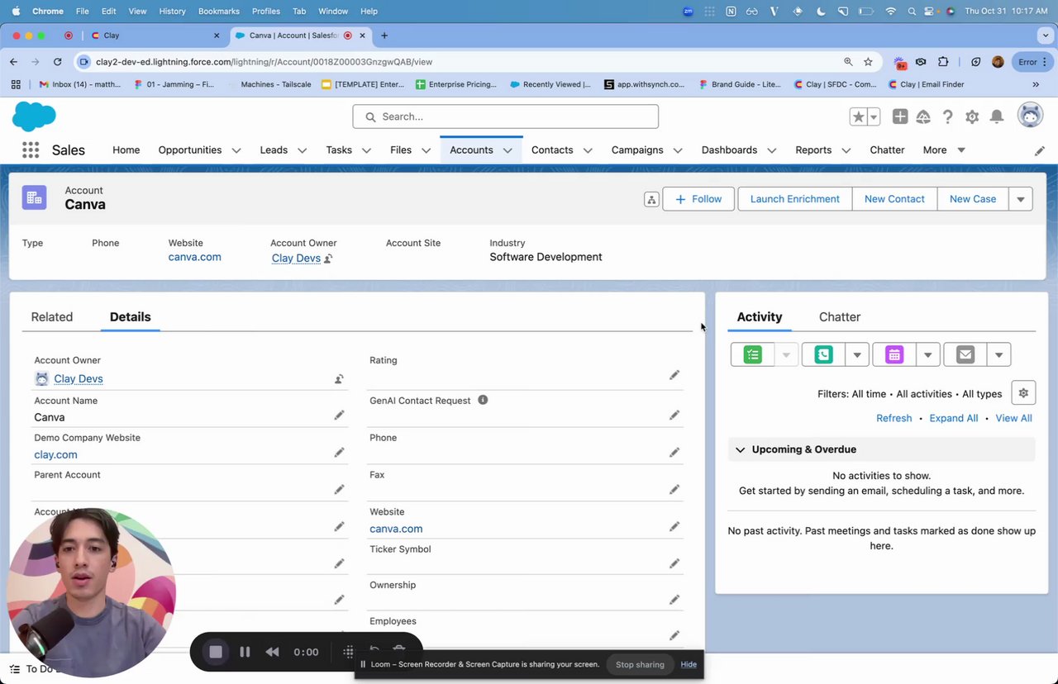The width and height of the screenshot is (1058, 684).
Task: Click the Expand All link
Action: tap(954, 418)
